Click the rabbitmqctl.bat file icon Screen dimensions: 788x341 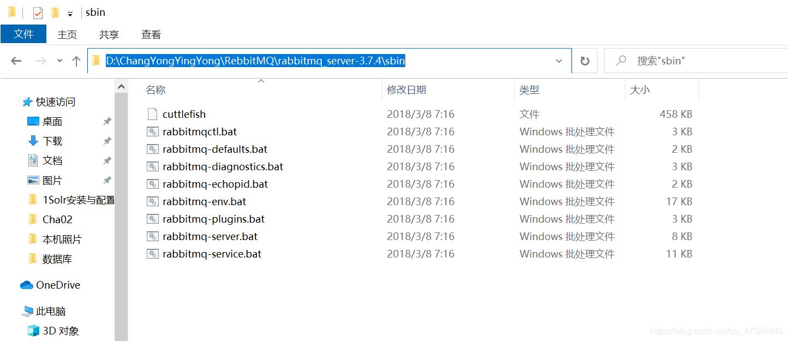tap(153, 131)
